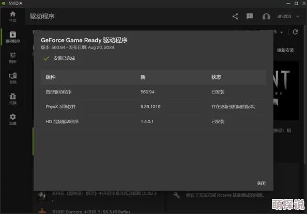Click the NVIDIA logo in title bar
Image resolution: width=307 pixels, height=214 pixels.
tap(3, 3)
